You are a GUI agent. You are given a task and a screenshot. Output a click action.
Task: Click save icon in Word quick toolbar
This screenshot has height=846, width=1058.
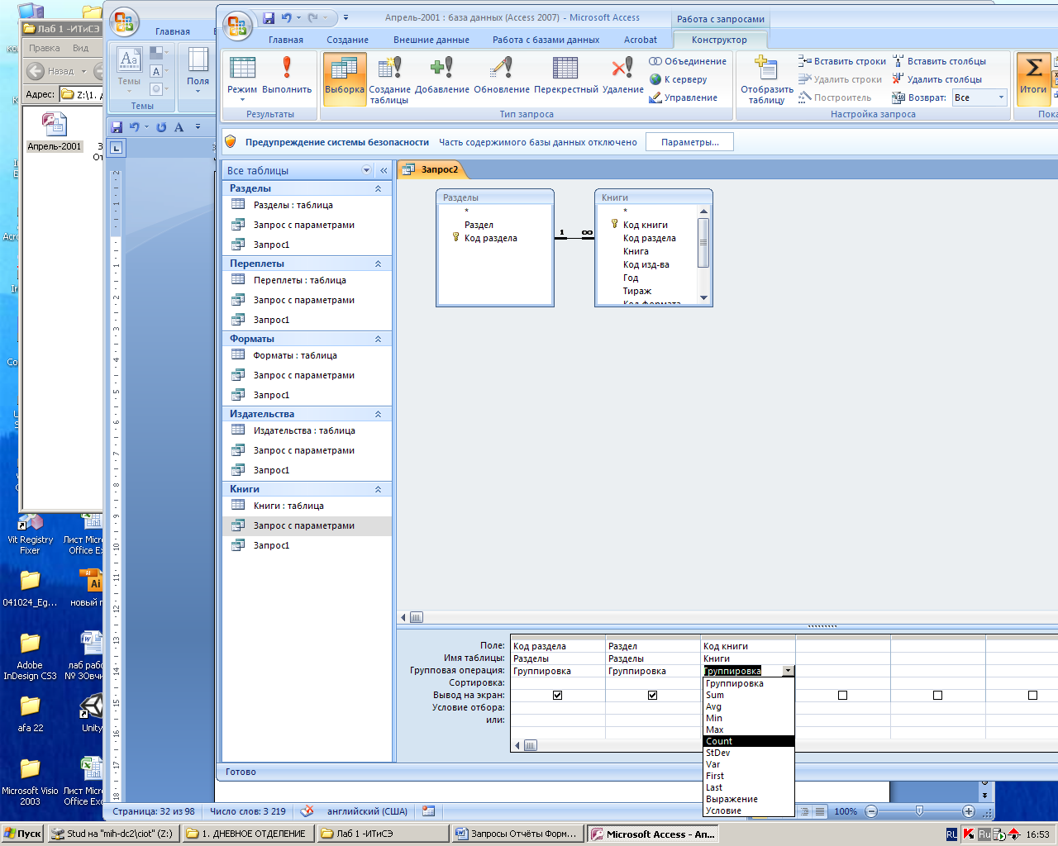(117, 126)
